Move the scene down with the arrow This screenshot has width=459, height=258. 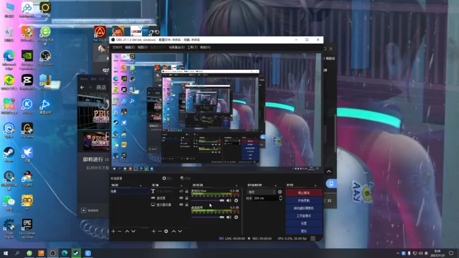(x=134, y=232)
